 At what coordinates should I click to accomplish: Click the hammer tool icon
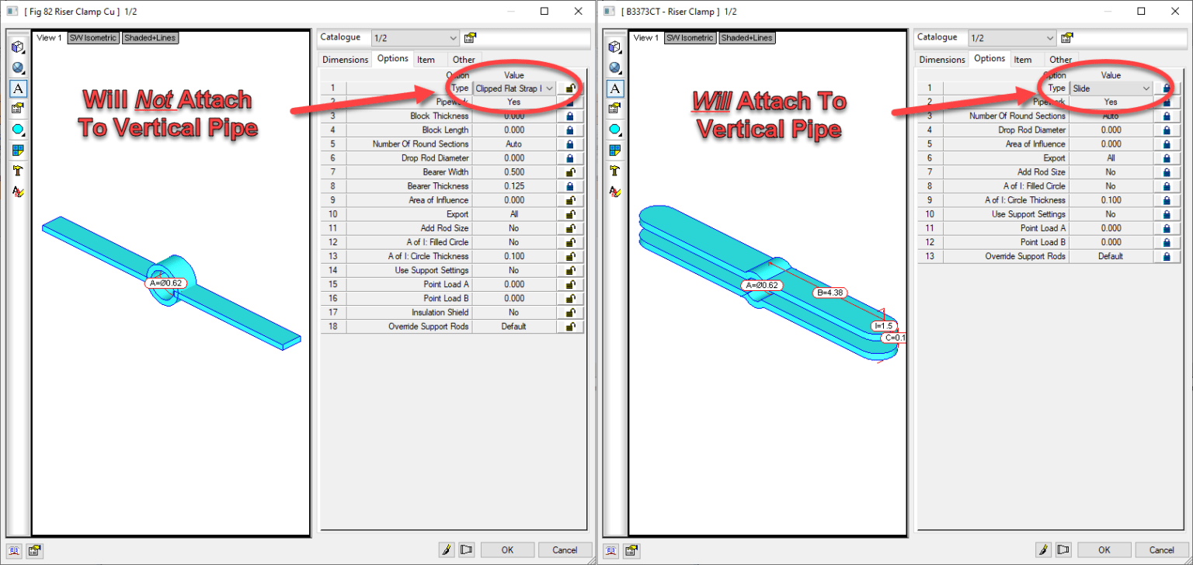coord(17,171)
